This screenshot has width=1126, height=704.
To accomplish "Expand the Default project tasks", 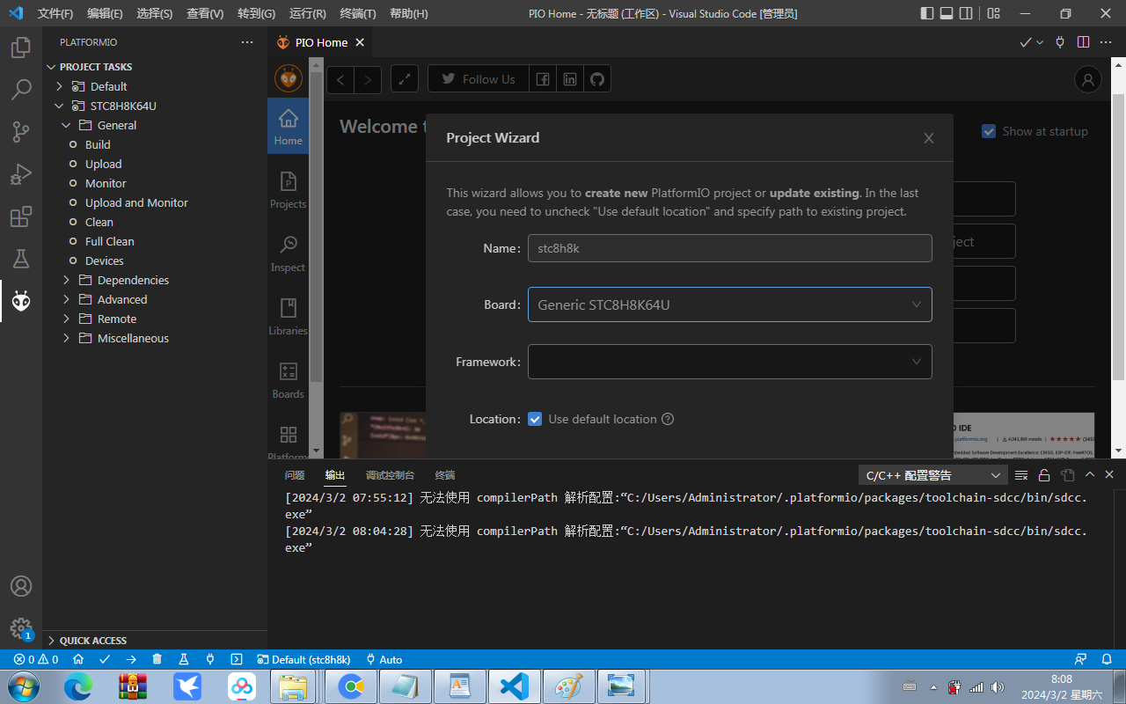I will click(x=59, y=86).
